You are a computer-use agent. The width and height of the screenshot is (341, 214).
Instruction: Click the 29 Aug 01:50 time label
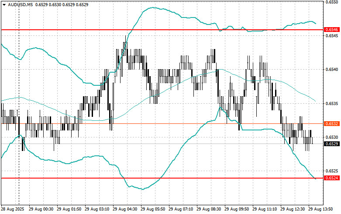tap(69, 209)
